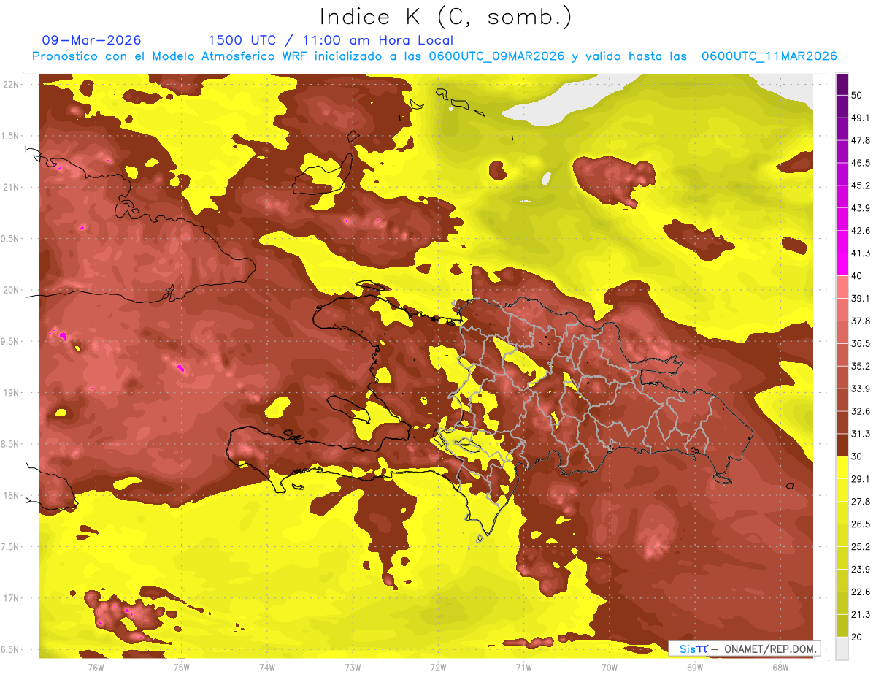This screenshot has height=677, width=876.
Task: Click the "17N" latitude label
Action: coord(11,599)
